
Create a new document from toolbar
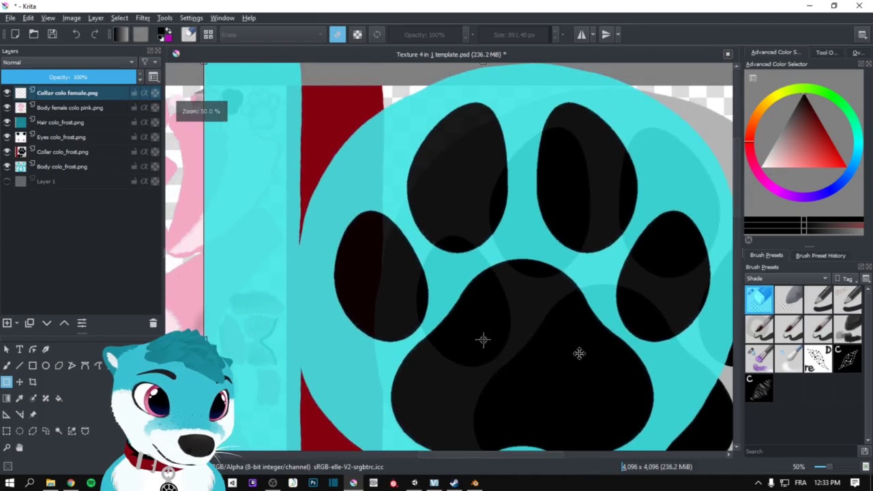15,34
